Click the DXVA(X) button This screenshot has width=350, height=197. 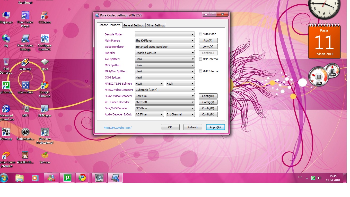[208, 47]
